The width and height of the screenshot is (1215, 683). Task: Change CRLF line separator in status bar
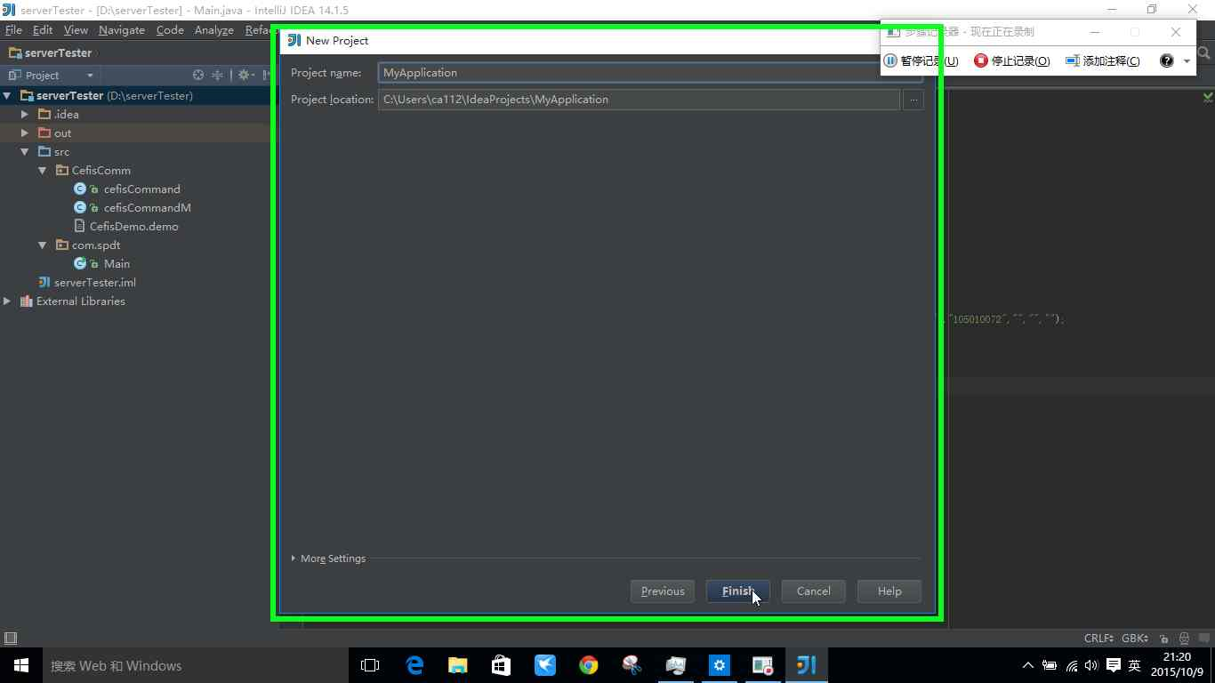click(x=1098, y=639)
